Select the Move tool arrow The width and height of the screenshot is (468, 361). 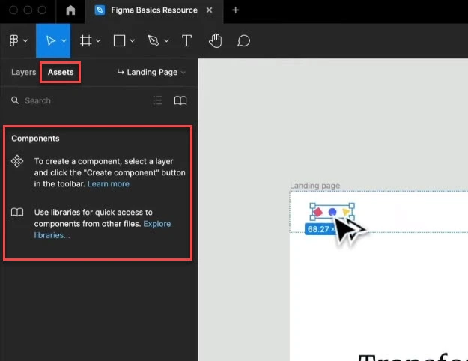(x=50, y=40)
